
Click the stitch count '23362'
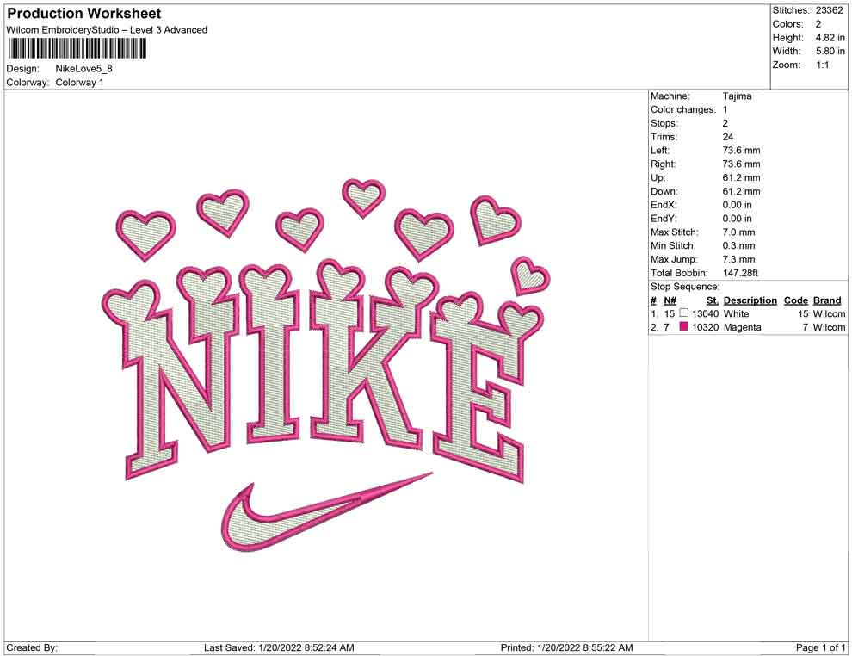(x=829, y=10)
